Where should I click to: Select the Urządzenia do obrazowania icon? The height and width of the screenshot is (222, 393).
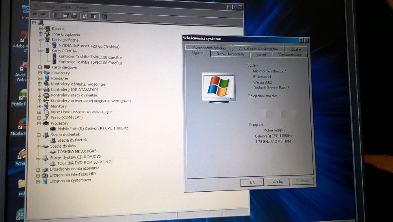coord(45,170)
